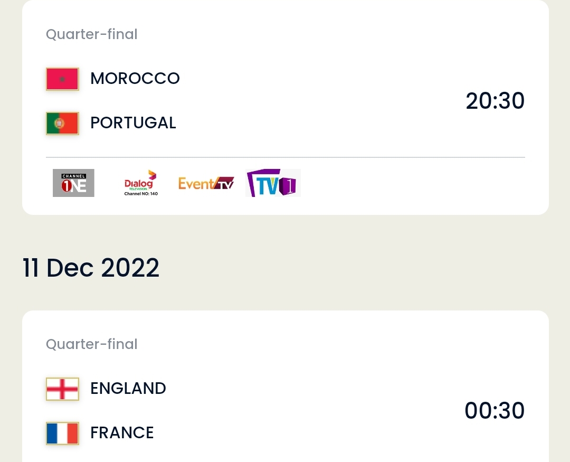Viewport: 570px width, 462px height.
Task: Click the England flag icon
Action: pyautogui.click(x=62, y=389)
